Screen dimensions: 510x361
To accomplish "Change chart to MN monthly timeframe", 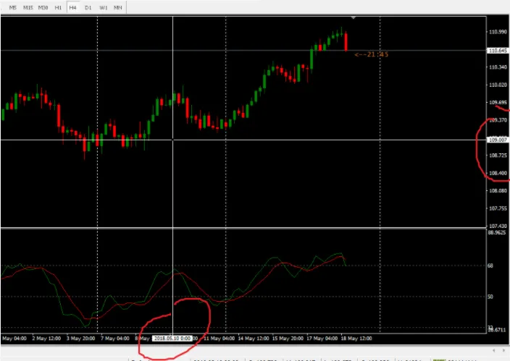I will pos(118,7).
